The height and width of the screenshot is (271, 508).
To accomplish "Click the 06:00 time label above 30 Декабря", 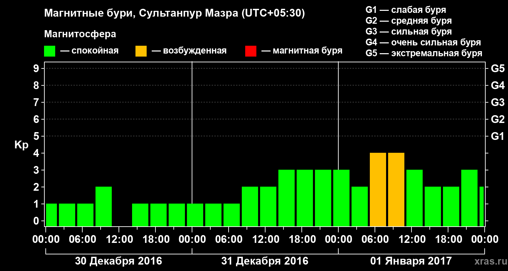I will 82,239.
